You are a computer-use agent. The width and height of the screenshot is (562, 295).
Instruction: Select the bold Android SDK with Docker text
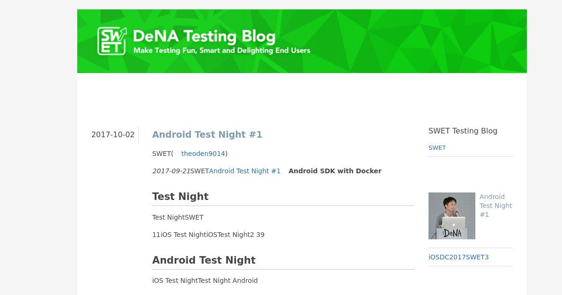tap(335, 171)
